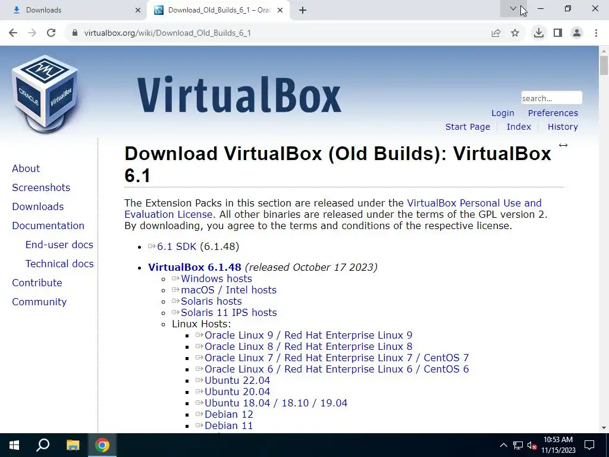Download Oracle Linux 8 / RHEL 8 package
Screen dimensions: 609x457
(x=309, y=346)
